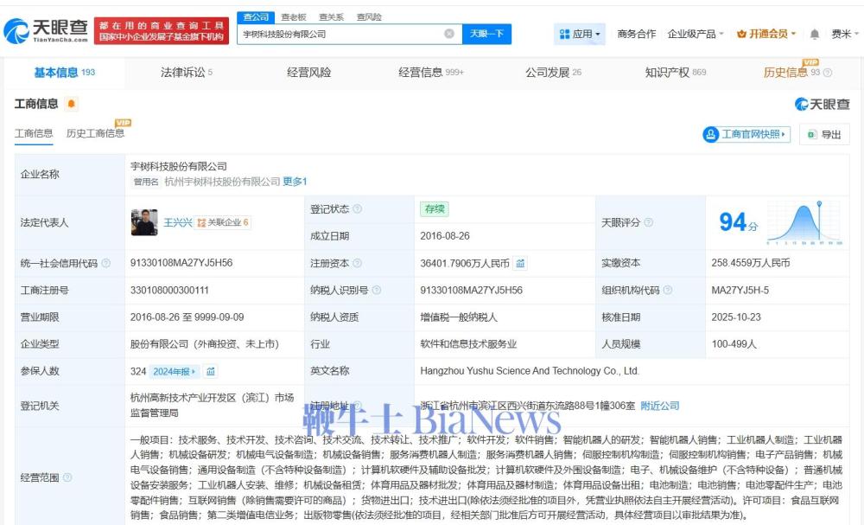The image size is (864, 525).
Task: Click the TianYanCha logo
Action: coord(46,31)
